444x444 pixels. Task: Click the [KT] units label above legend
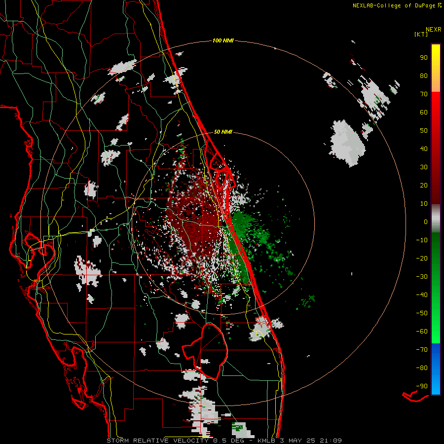(421, 34)
